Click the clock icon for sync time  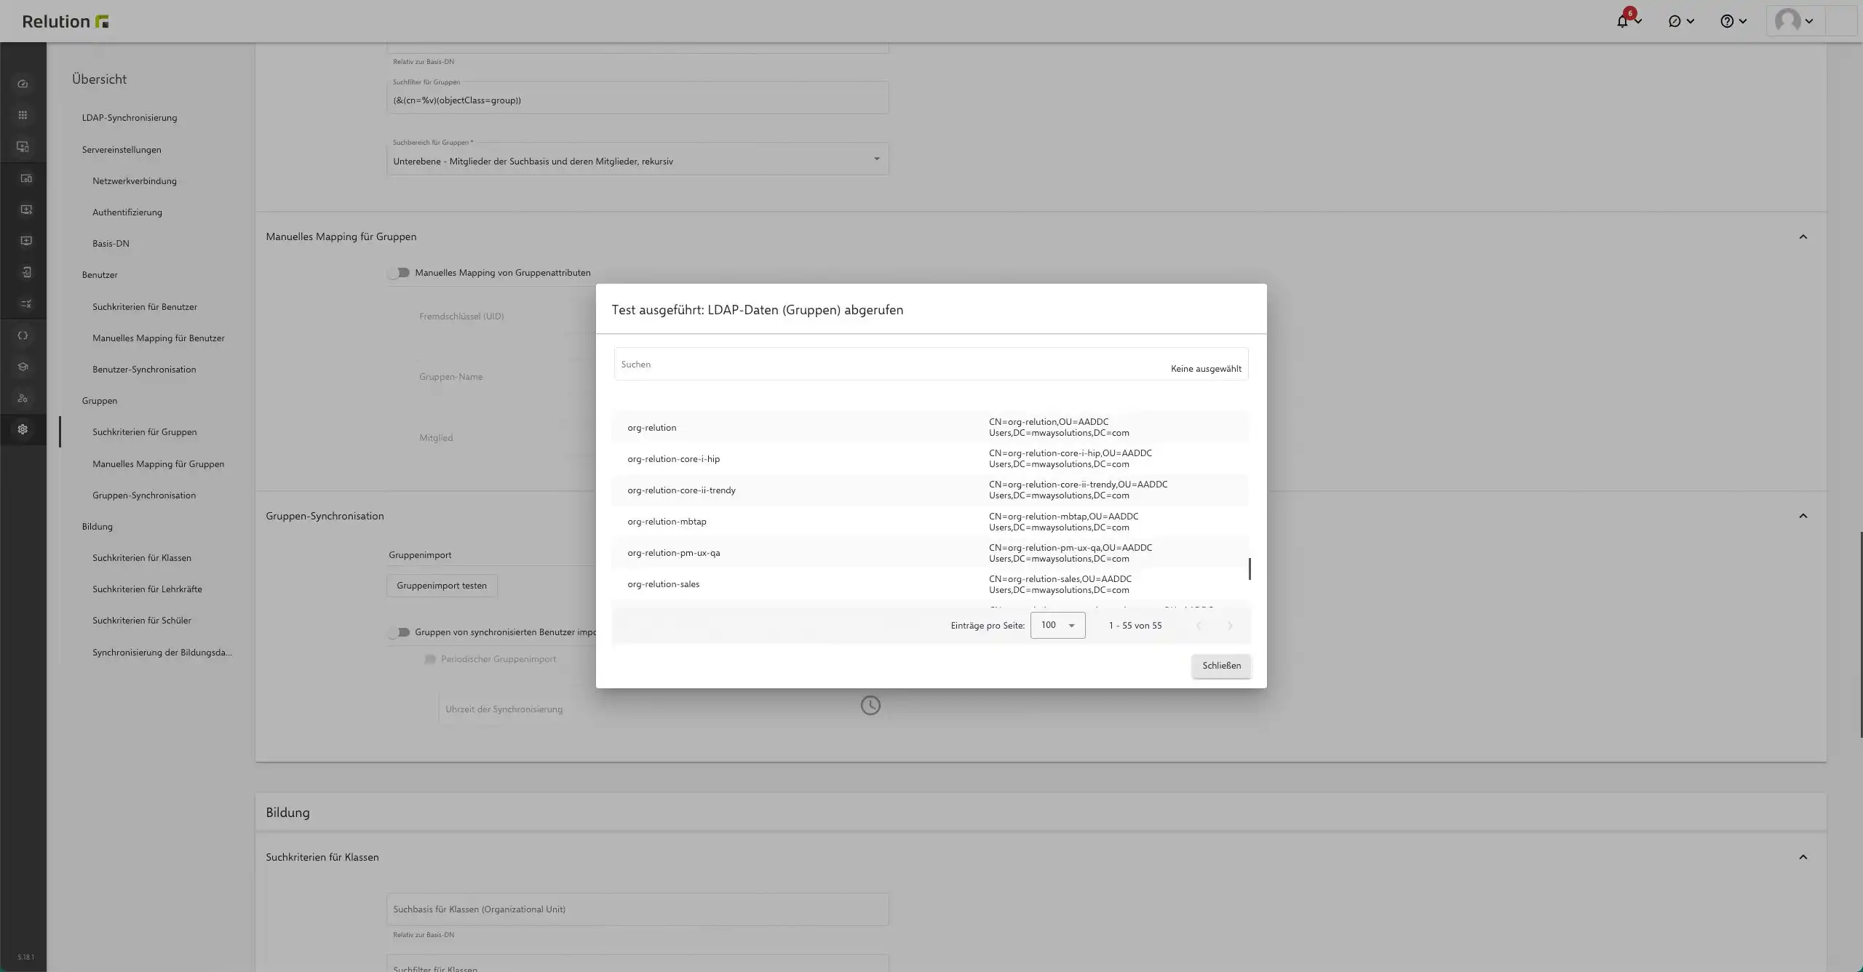point(870,705)
